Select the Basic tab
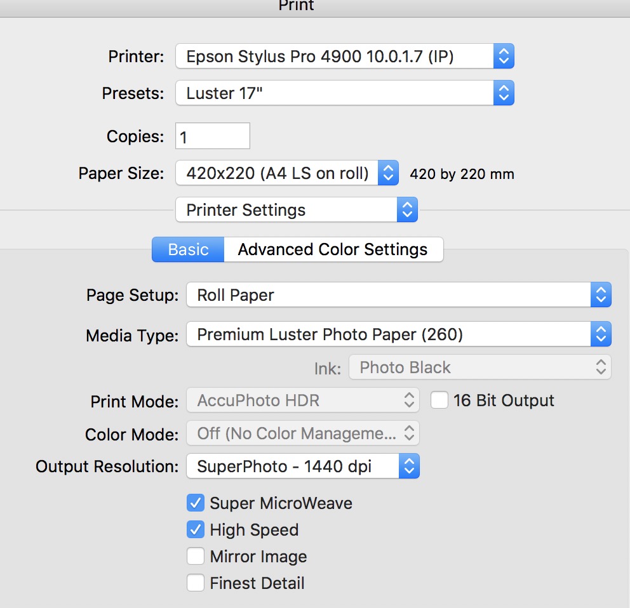This screenshot has height=608, width=630. click(188, 249)
